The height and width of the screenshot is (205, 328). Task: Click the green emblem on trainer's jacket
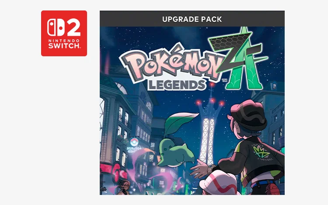262,152
